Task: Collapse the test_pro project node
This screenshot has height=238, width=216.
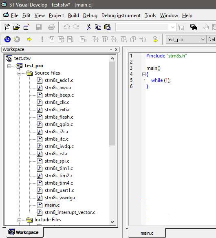Action: click(9, 66)
